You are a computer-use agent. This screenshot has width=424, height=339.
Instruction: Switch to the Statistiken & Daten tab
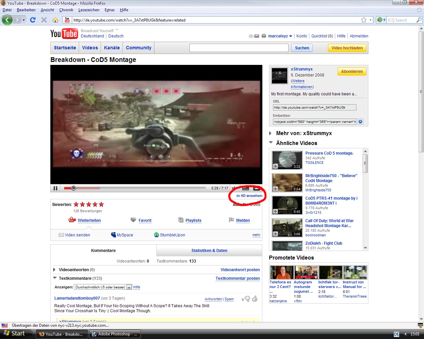click(x=209, y=251)
